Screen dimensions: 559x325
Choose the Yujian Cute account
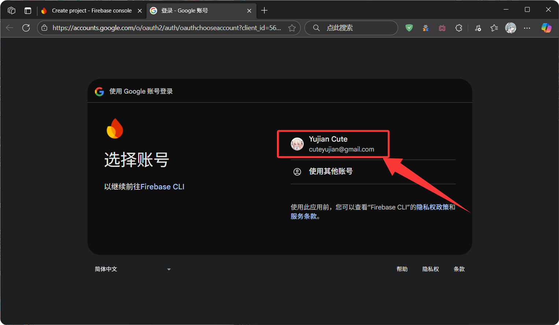[x=373, y=144]
